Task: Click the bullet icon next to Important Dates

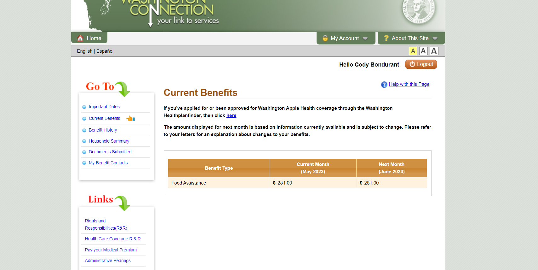Action: click(x=84, y=107)
